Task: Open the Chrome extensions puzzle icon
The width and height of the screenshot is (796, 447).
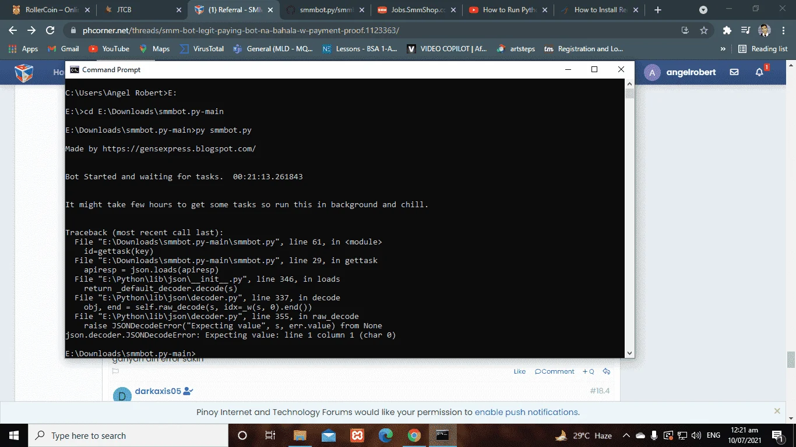Action: coord(727,30)
